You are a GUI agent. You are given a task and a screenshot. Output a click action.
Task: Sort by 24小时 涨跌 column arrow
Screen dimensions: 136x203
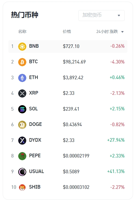122,32
